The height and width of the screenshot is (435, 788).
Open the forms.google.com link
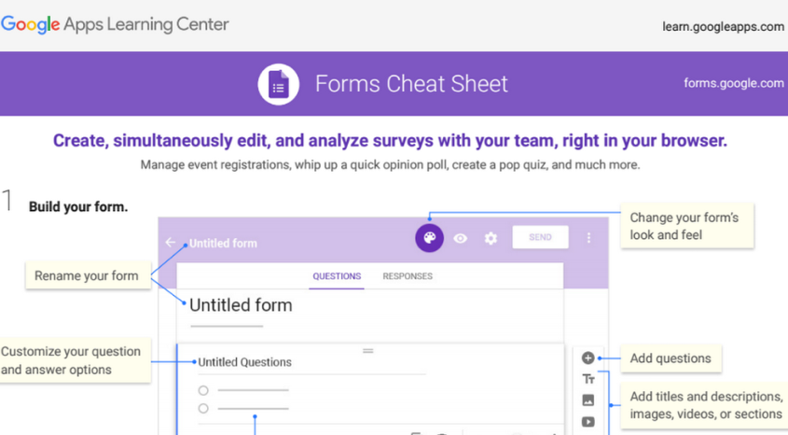733,83
